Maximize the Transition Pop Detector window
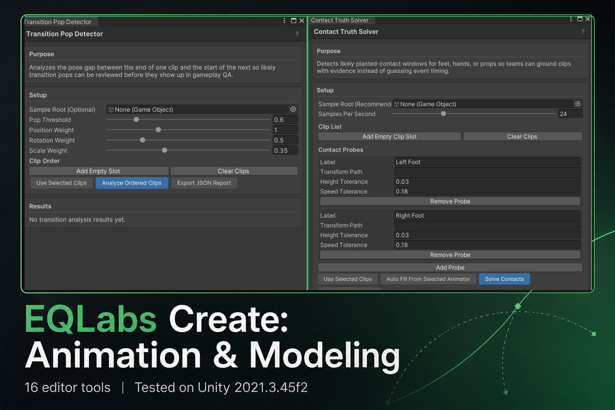The width and height of the screenshot is (615, 410). pos(294,21)
